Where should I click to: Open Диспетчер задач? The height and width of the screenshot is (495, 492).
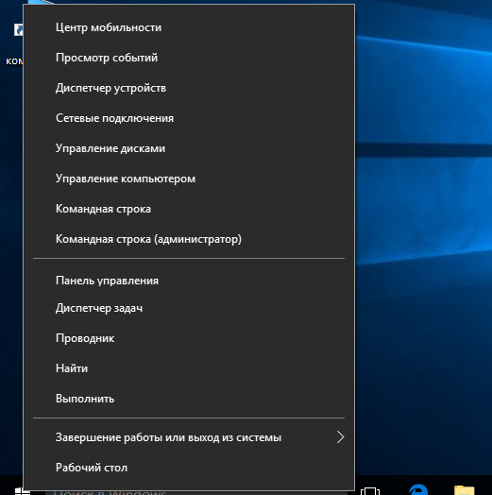pos(189,308)
